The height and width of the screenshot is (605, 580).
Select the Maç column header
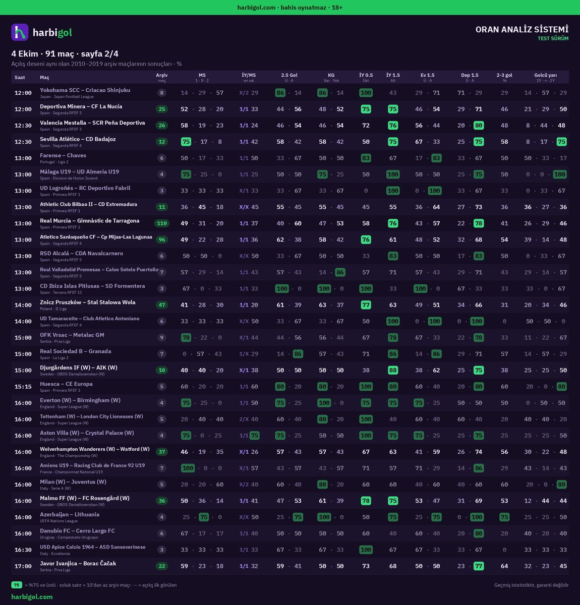coord(45,77)
